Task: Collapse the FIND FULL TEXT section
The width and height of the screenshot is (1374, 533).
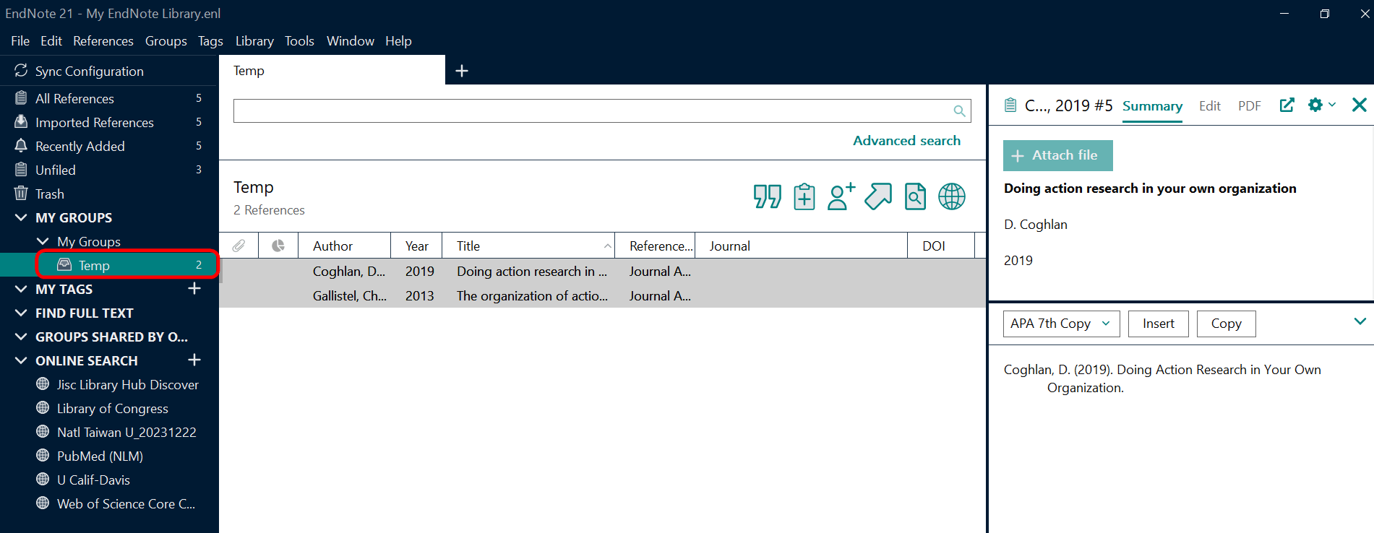Action: (x=21, y=313)
